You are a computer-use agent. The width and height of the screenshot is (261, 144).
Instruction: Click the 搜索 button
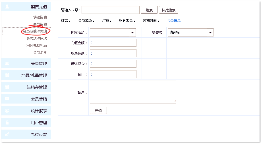149,10
